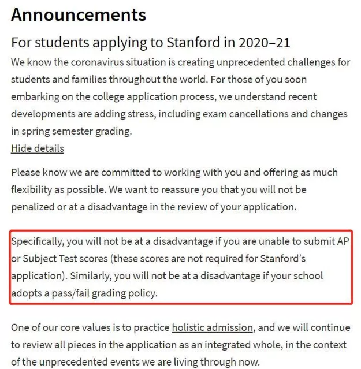The height and width of the screenshot is (369, 361).
Task: Collapse the announcement using Hide details
Action: [x=38, y=148]
